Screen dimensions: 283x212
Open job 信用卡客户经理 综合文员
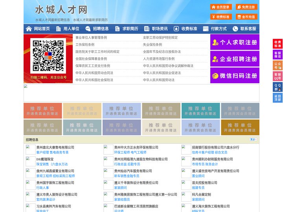[x=209, y=152]
